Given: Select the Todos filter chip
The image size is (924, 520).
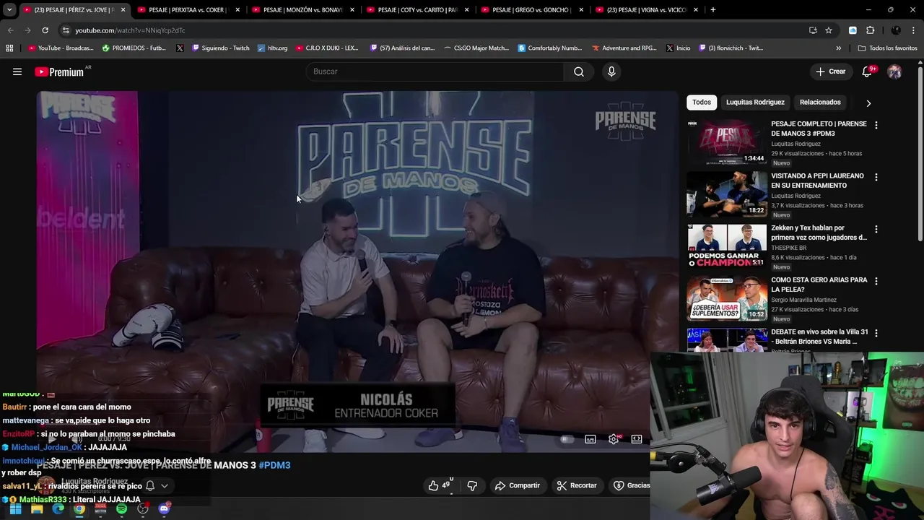Looking at the screenshot, I should [x=702, y=103].
